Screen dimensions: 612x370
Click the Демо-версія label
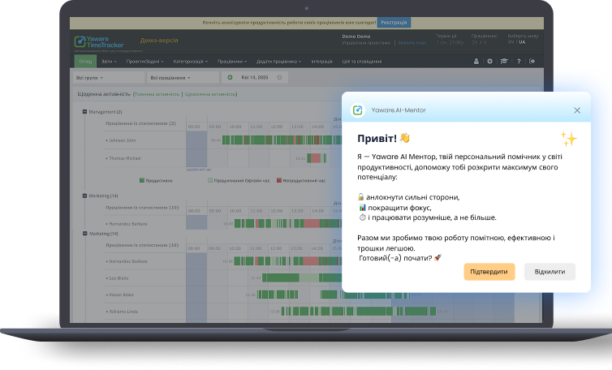[x=159, y=41]
